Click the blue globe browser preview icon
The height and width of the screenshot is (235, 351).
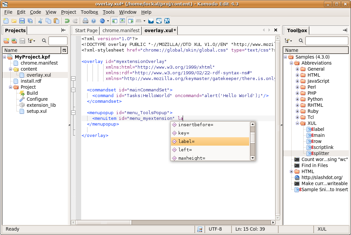[102, 21]
